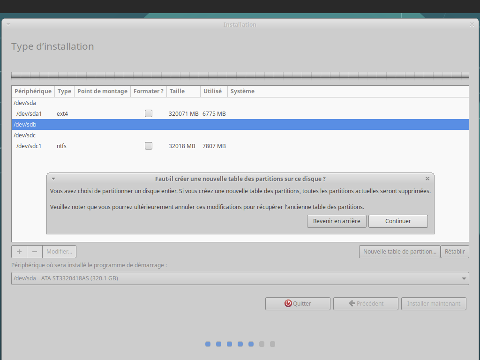
Task: Go back with the Précédent arrow button
Action: [x=366, y=304]
